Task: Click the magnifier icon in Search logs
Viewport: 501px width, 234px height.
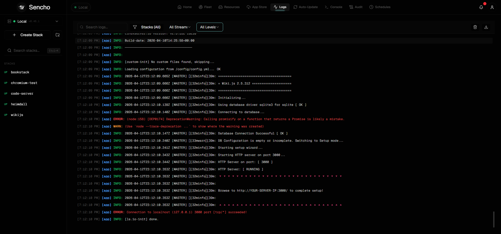Action: click(82, 27)
